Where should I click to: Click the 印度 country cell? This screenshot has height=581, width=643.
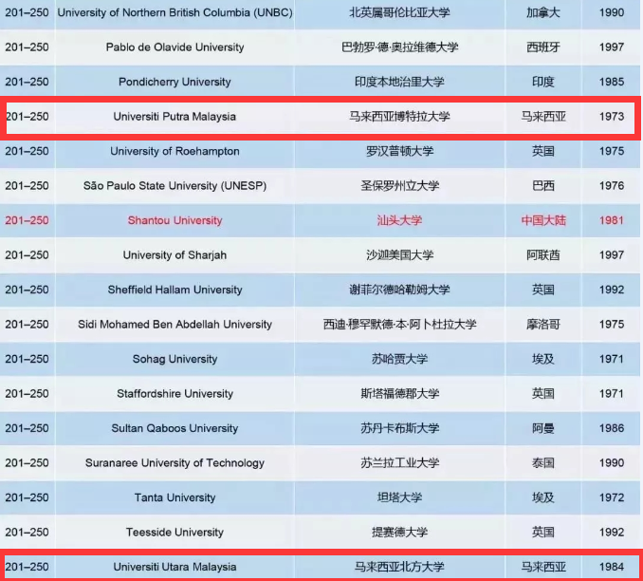tap(542, 82)
